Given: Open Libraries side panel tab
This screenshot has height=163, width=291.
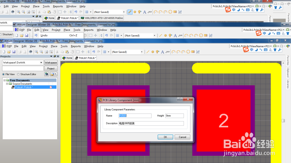Looking at the screenshot, I should (288, 84).
